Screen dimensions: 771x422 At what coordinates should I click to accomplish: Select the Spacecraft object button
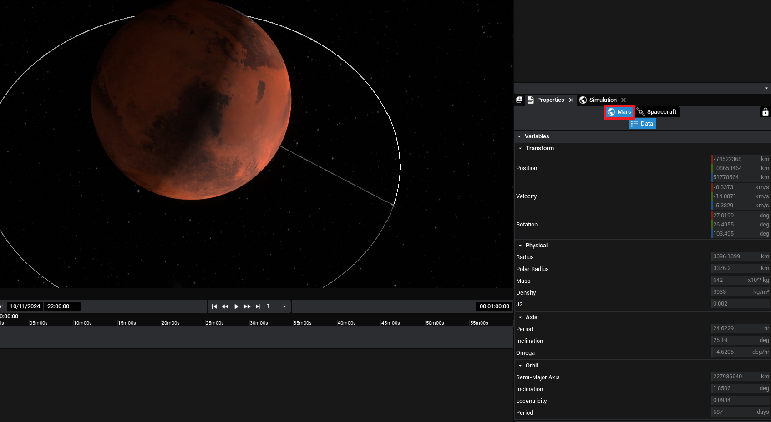click(x=657, y=112)
